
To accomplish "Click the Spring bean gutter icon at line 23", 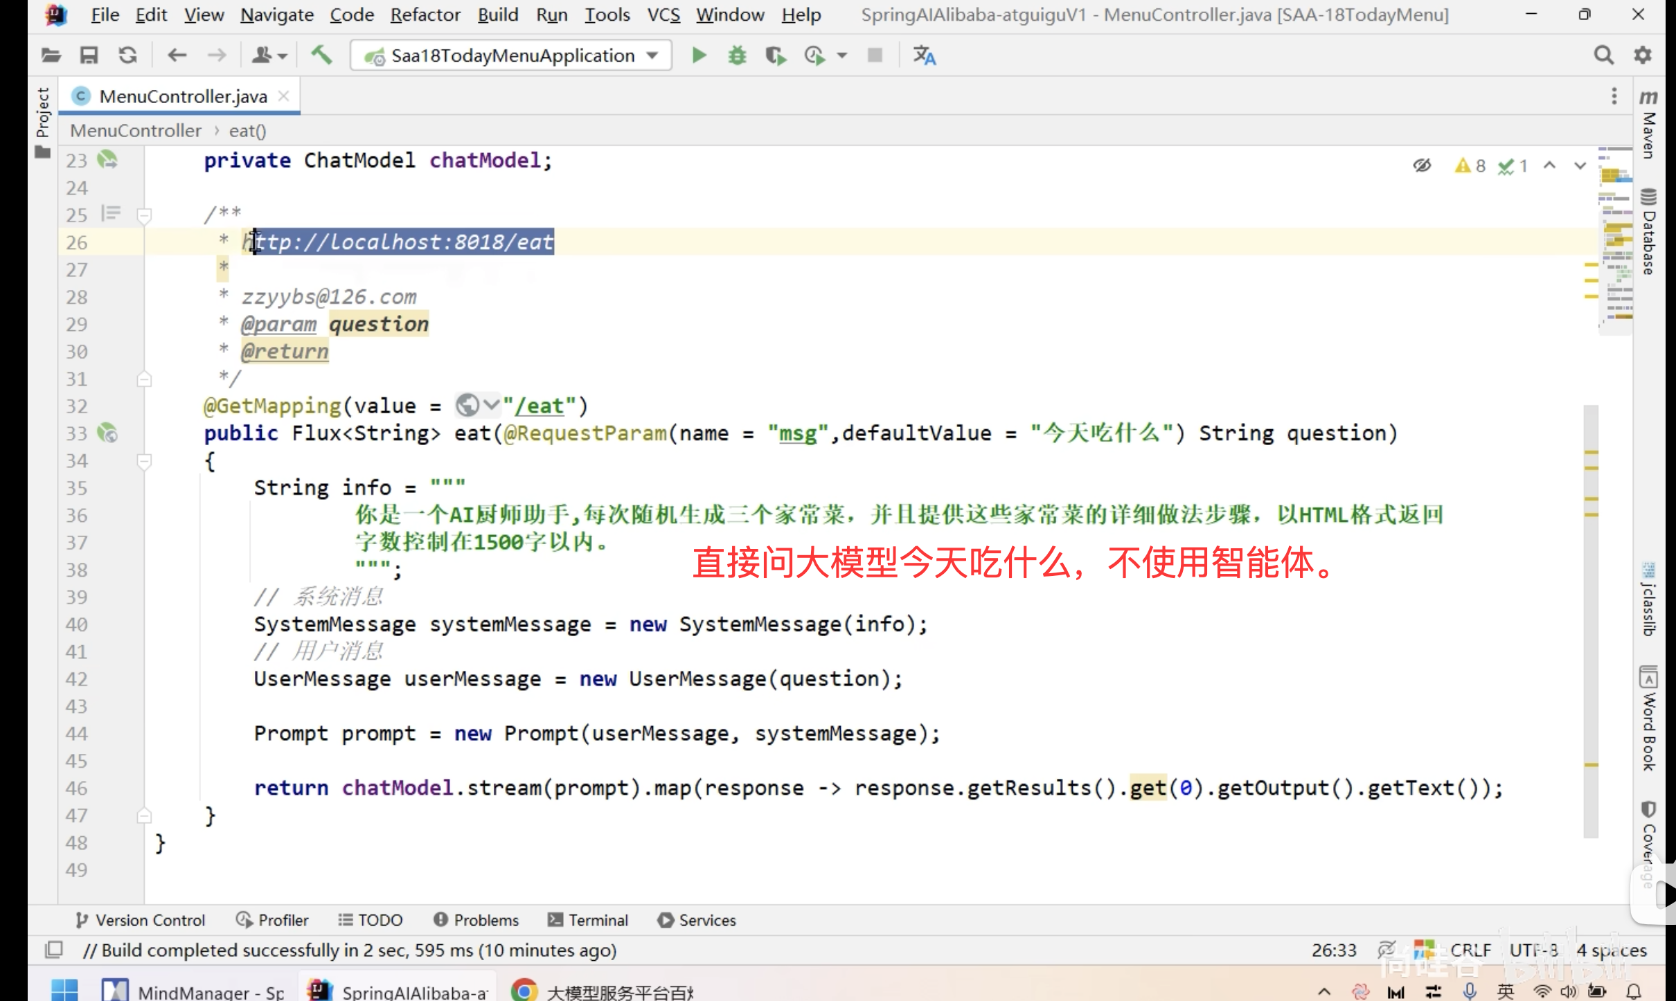I will (107, 161).
